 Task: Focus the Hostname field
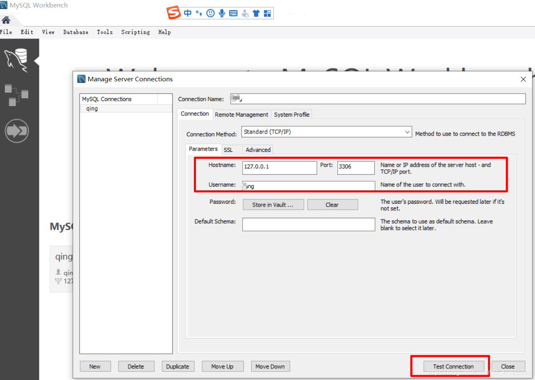tap(280, 168)
